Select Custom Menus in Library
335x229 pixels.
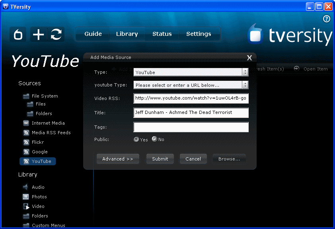(48, 225)
